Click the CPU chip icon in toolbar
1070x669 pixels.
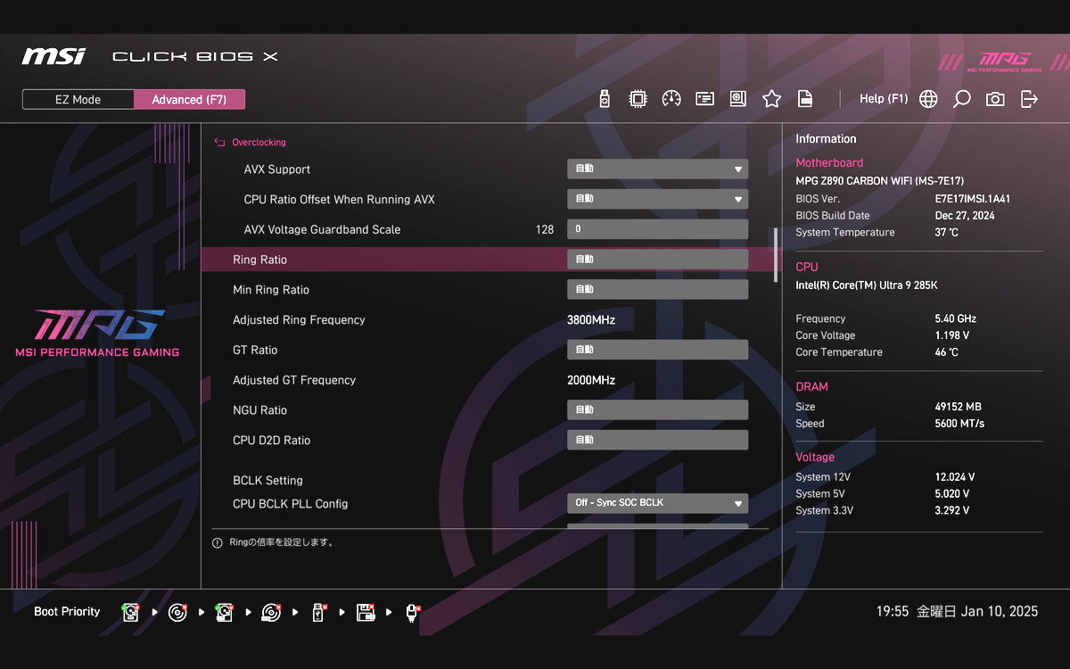tap(638, 99)
